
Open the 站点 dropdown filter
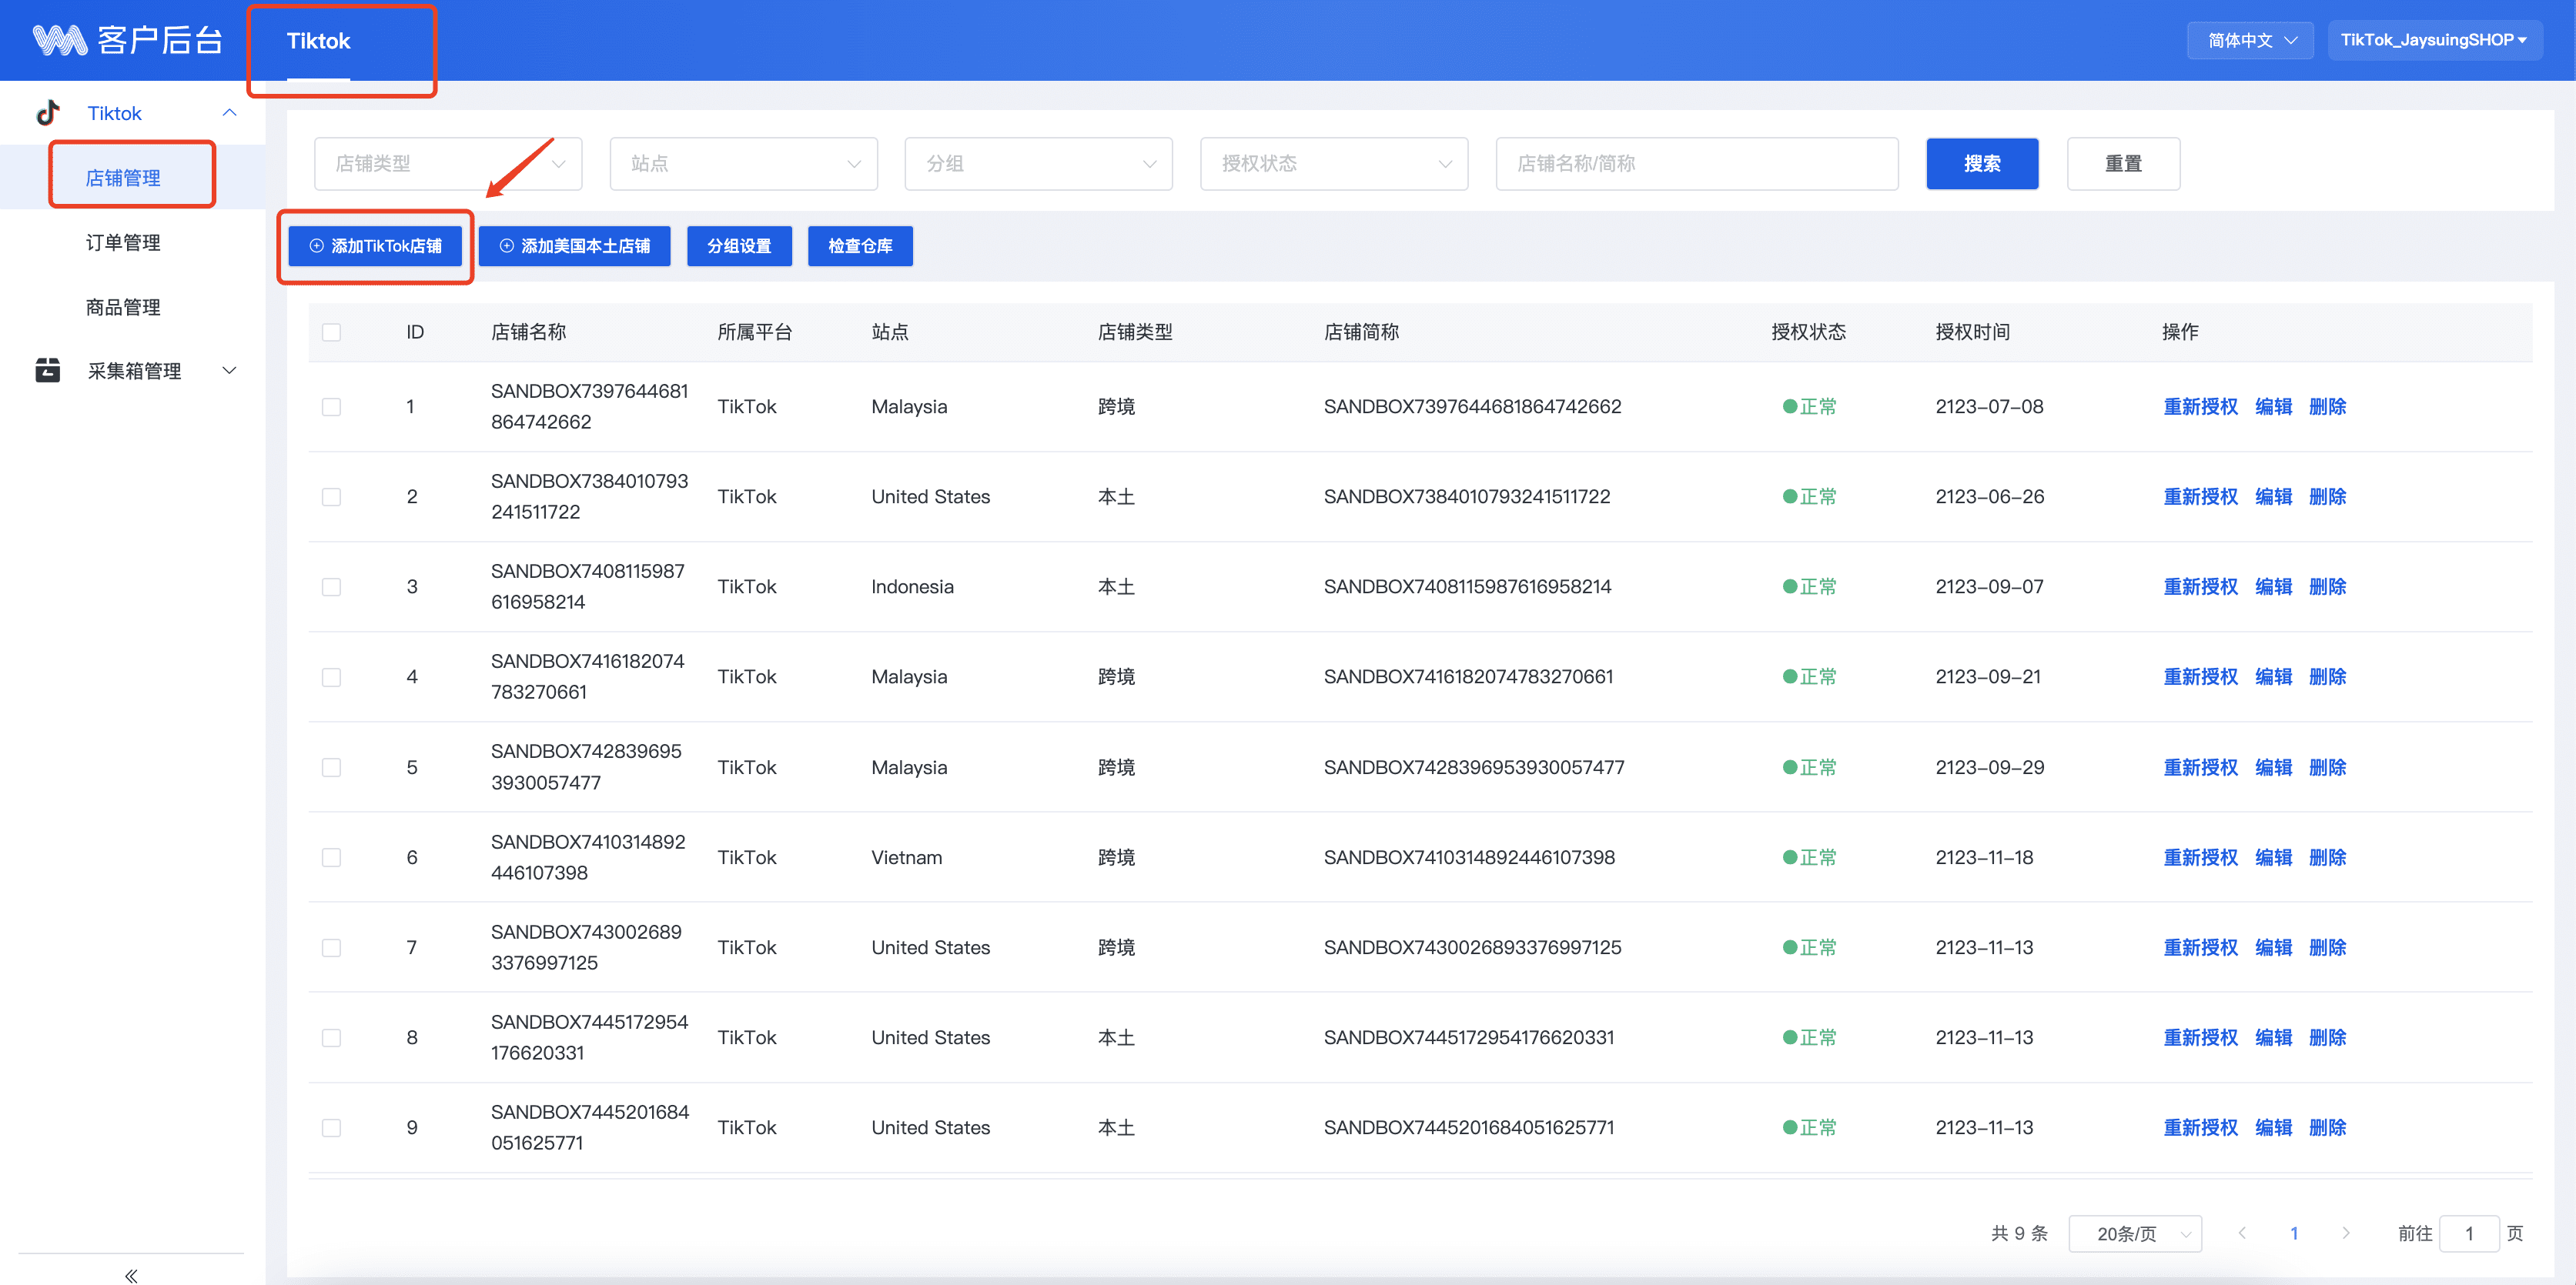pyautogui.click(x=743, y=164)
